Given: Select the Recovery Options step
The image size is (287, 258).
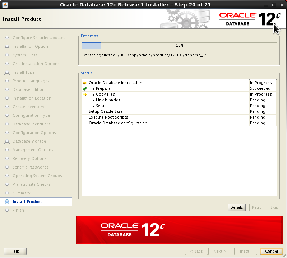Looking at the screenshot, I should [29, 158].
